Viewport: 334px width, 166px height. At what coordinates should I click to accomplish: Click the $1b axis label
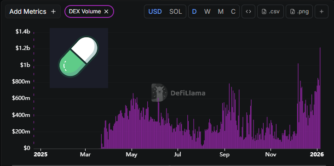[x=25, y=65]
